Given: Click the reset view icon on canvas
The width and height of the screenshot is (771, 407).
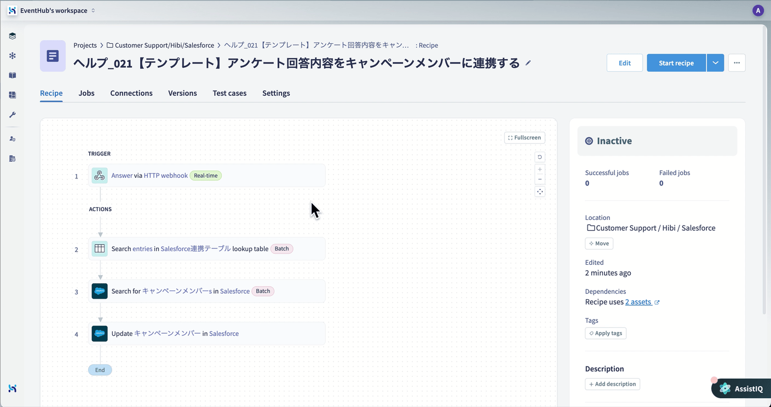Looking at the screenshot, I should pyautogui.click(x=540, y=157).
